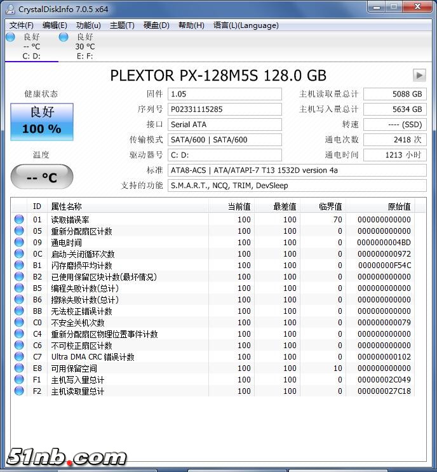Click the -- °C temperature button
The image size is (437, 472).
pyautogui.click(x=42, y=177)
